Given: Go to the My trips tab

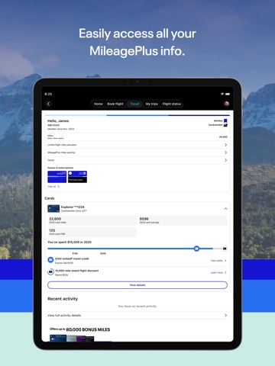Looking at the screenshot, I should tap(152, 104).
